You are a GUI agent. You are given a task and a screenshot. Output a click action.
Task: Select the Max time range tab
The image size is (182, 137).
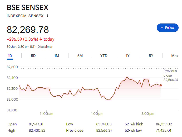(x=175, y=56)
